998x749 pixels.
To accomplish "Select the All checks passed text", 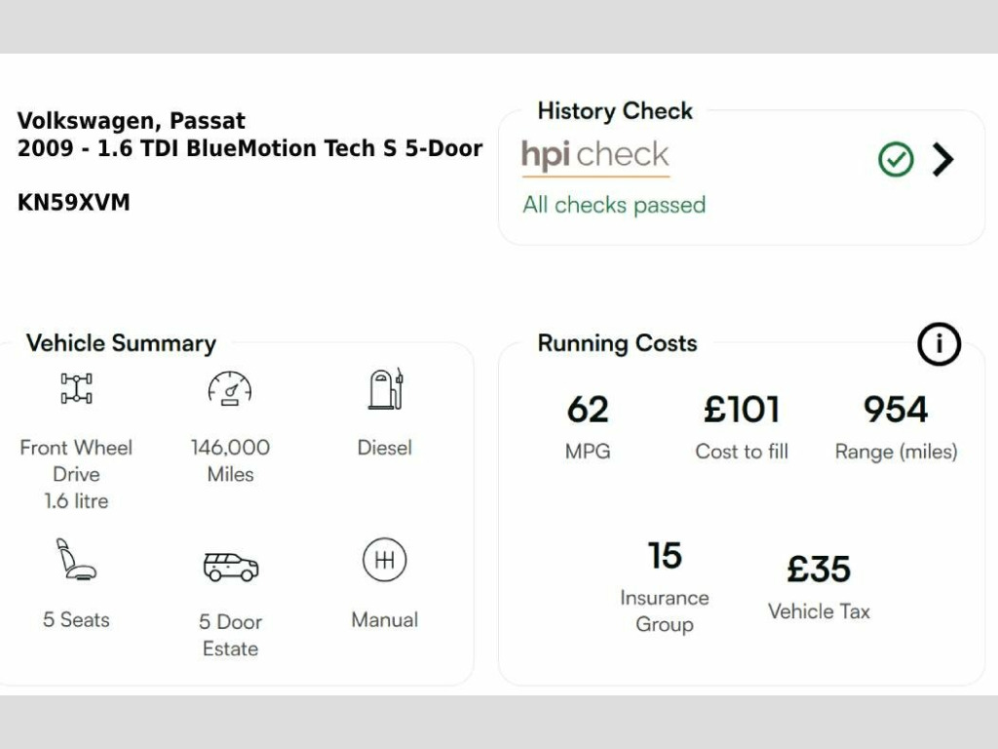I will click(x=614, y=205).
